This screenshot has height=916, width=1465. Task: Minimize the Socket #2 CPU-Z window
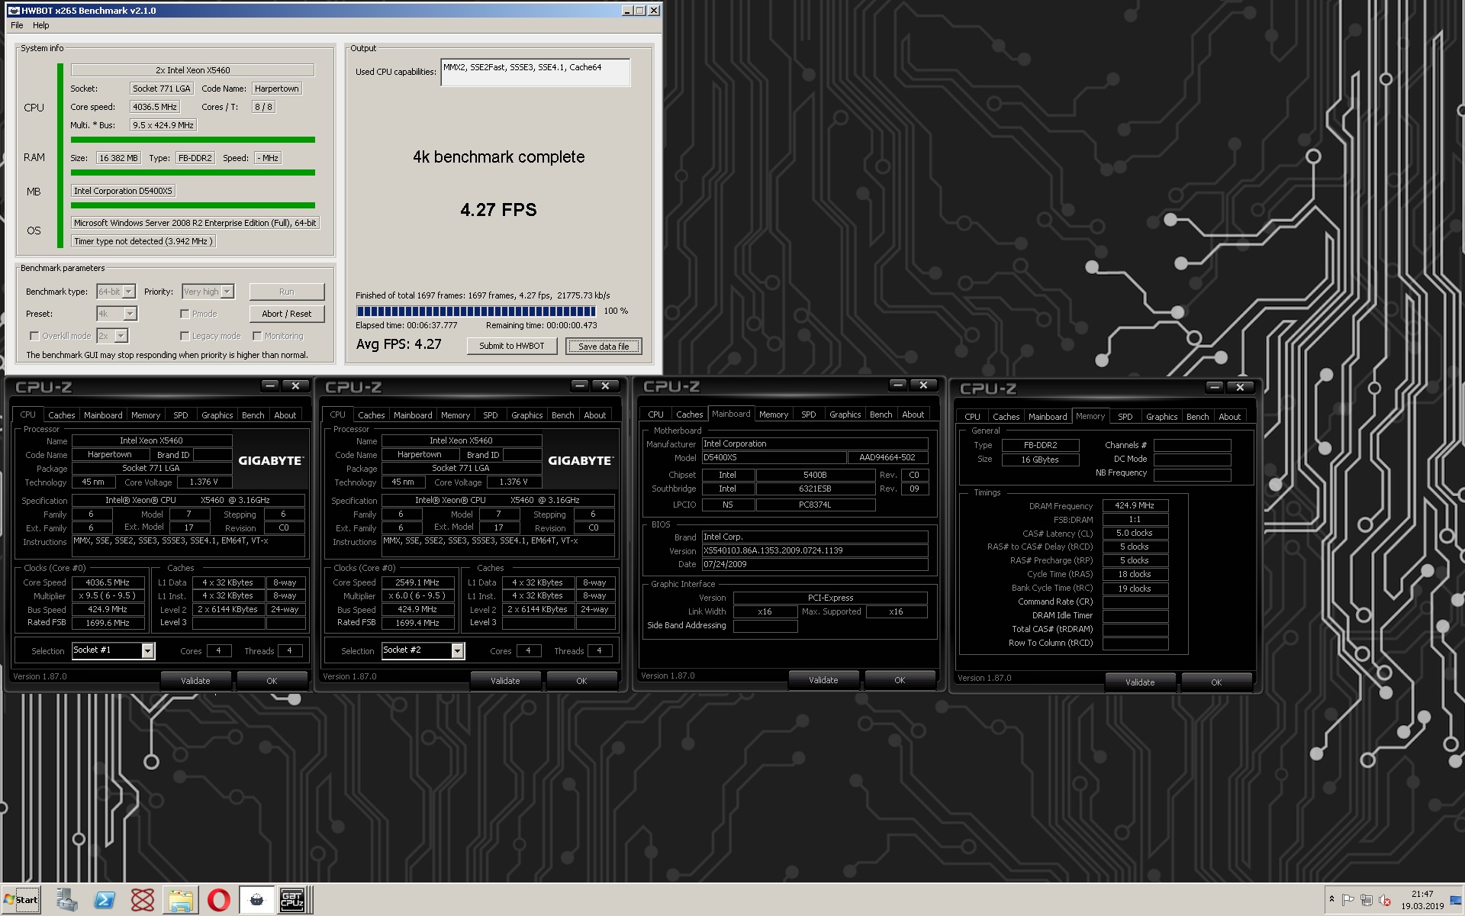click(579, 385)
